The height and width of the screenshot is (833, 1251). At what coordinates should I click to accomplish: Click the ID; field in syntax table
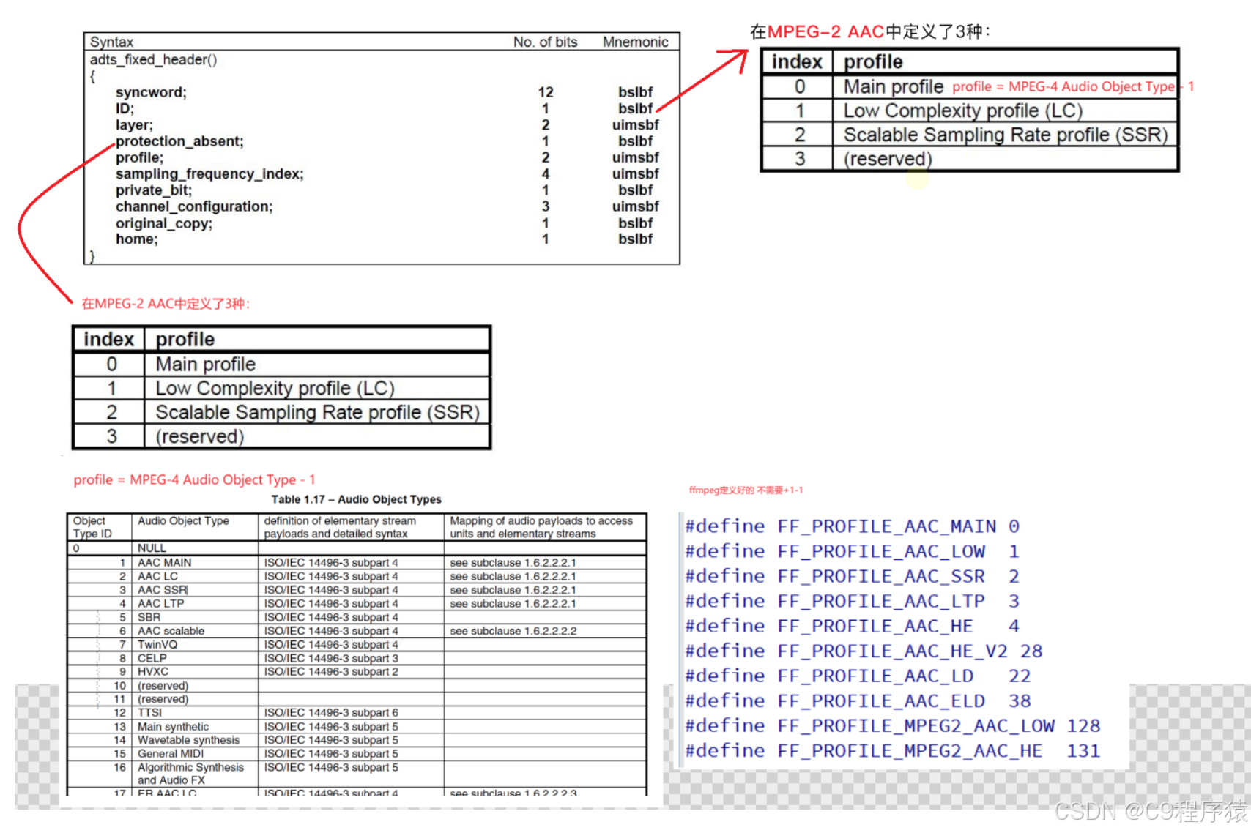tap(125, 108)
